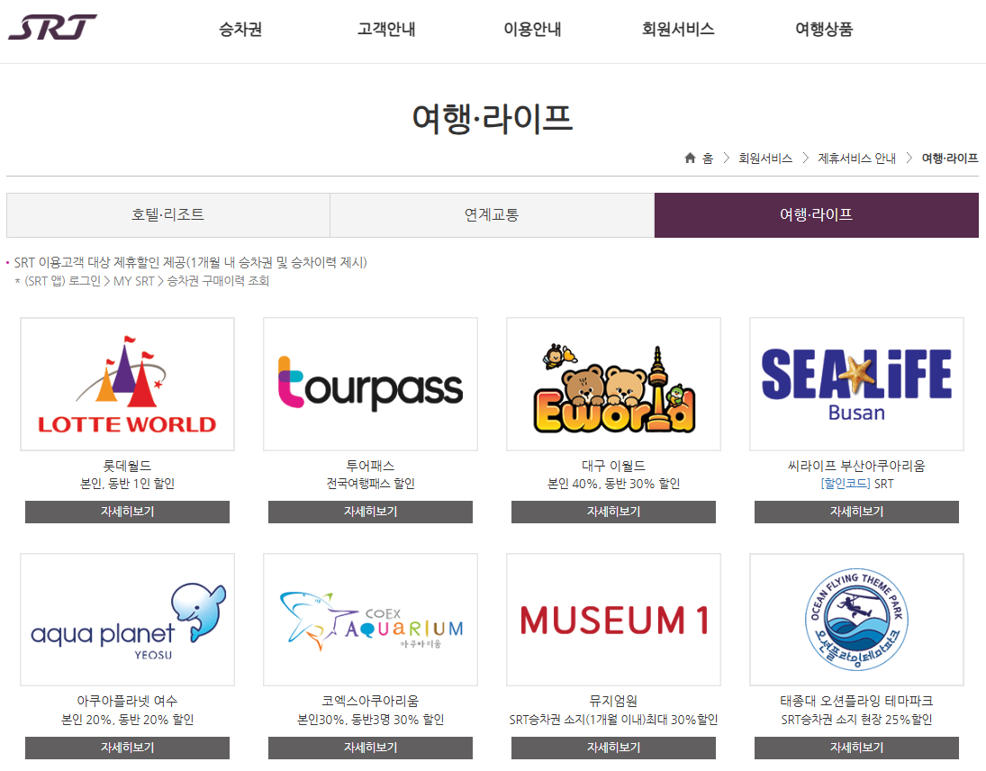Click the COEX Aquarium logo thumbnail
Screen dimensions: 986x771
coord(370,620)
